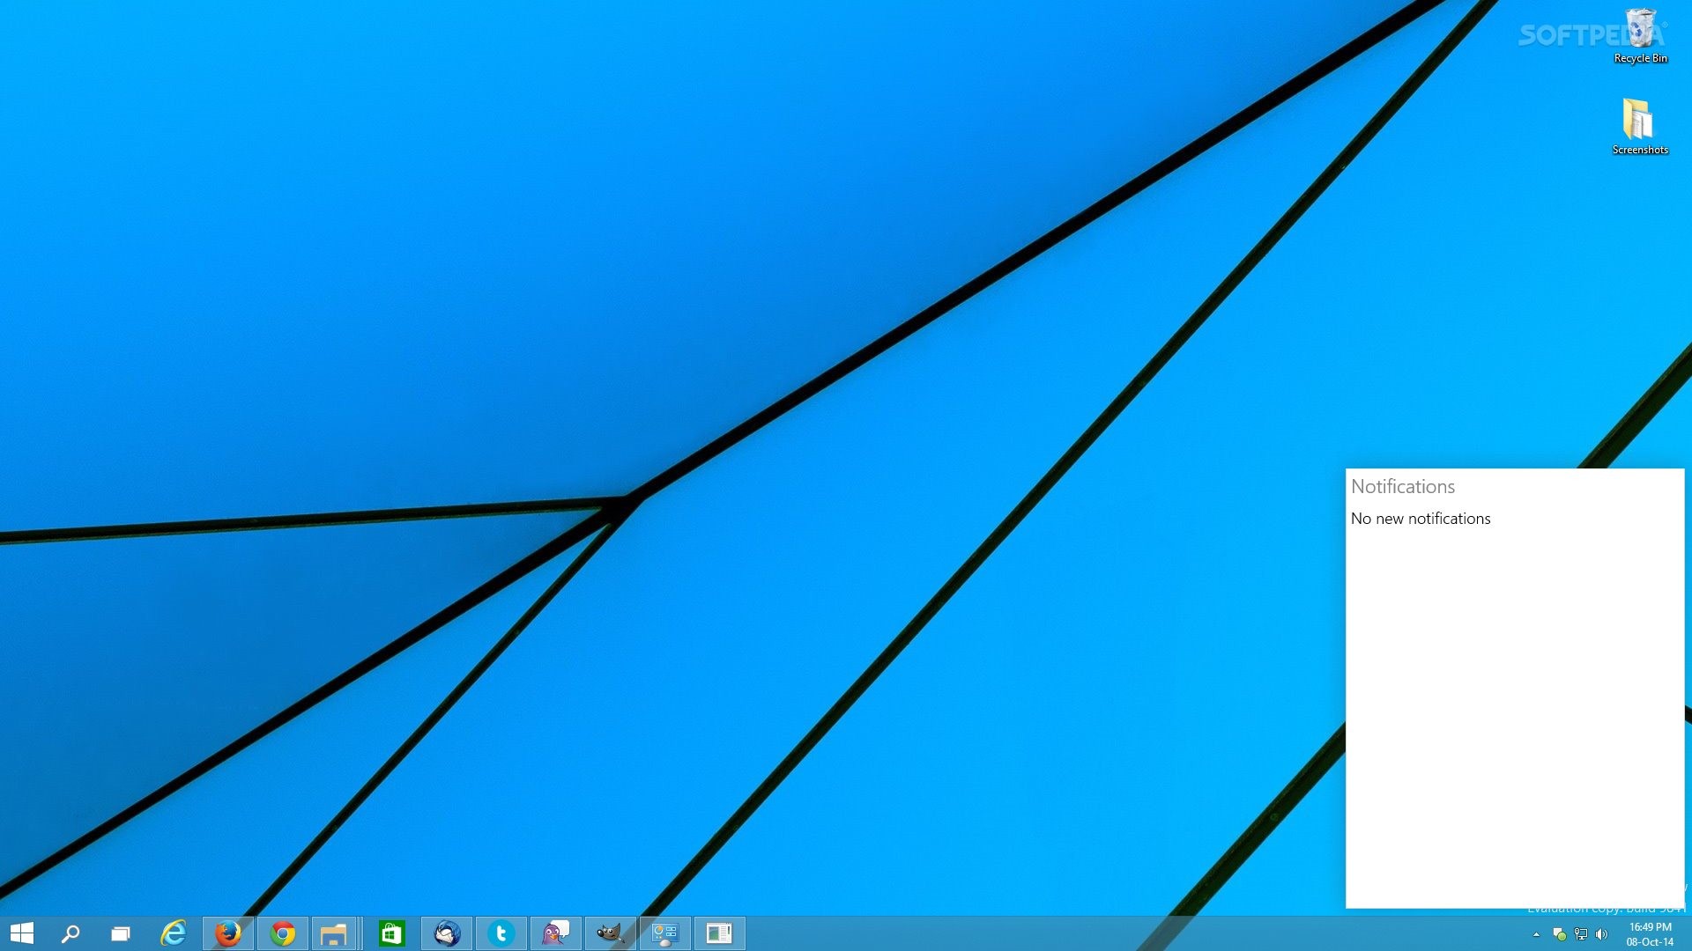Open Pidgin messenger from the taskbar
The height and width of the screenshot is (951, 1692).
pyautogui.click(x=556, y=933)
